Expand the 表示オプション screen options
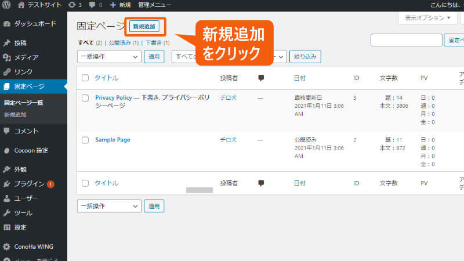This screenshot has width=464, height=261. pyautogui.click(x=427, y=18)
